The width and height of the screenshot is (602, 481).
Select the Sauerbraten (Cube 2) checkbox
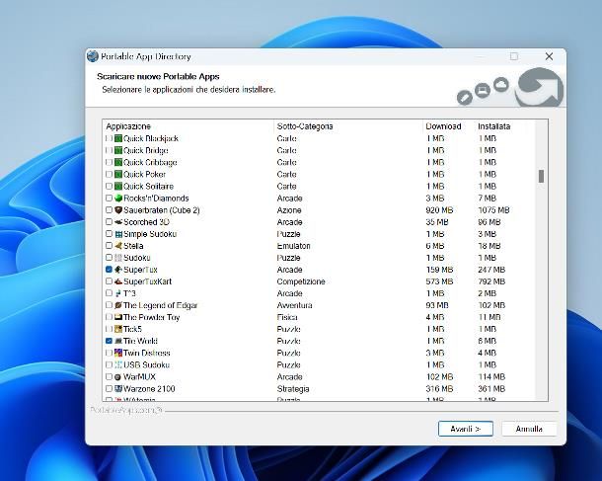pos(109,210)
